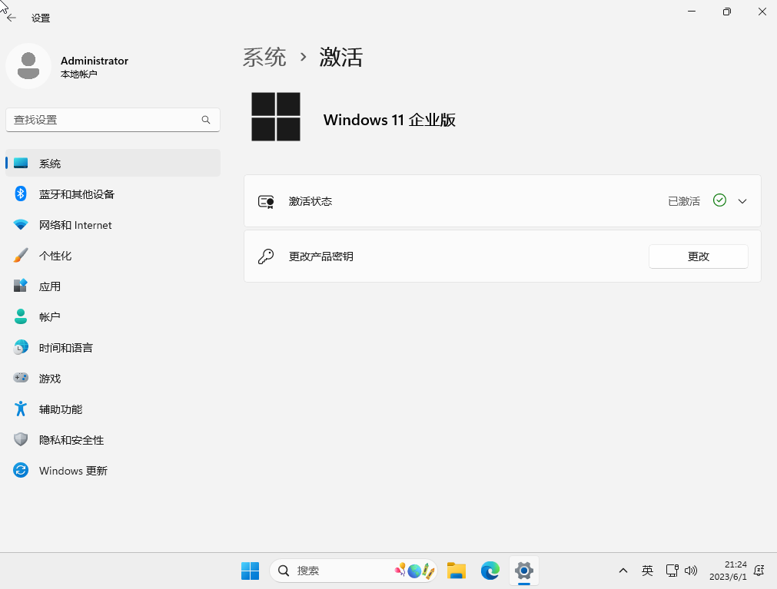Open File Explorer from taskbar
The height and width of the screenshot is (589, 777).
(x=457, y=571)
